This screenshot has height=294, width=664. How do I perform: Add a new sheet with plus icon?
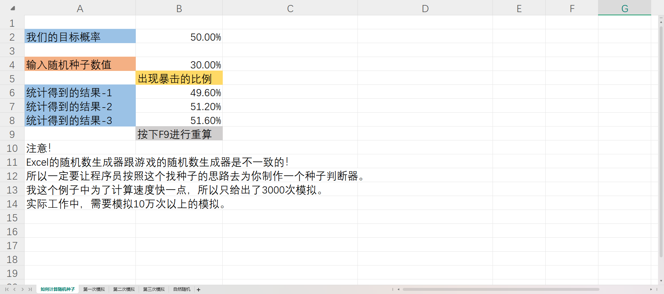click(x=199, y=290)
